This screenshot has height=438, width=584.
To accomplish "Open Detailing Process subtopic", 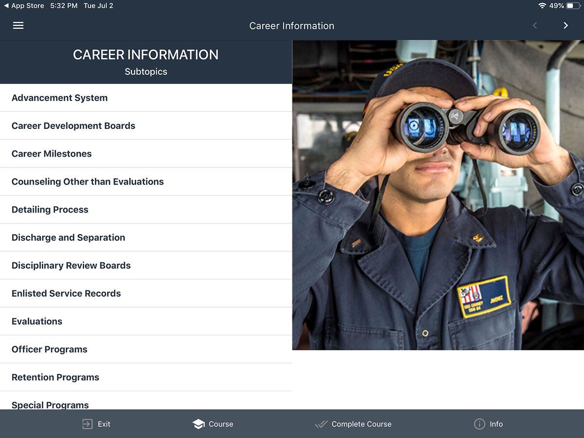I will (x=50, y=210).
